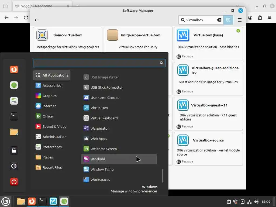Select Sound & Video category
The width and height of the screenshot is (276, 207).
click(52, 126)
